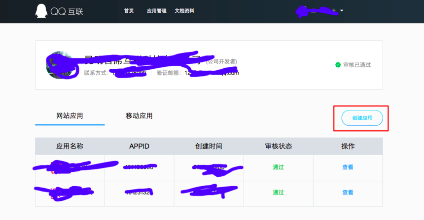Image resolution: width=424 pixels, height=220 pixels.
Task: Click the QQ 互联 brand text
Action: (x=67, y=11)
